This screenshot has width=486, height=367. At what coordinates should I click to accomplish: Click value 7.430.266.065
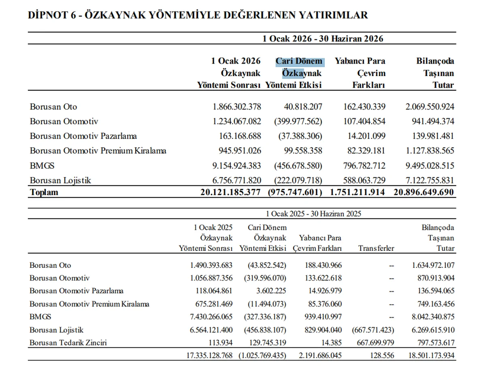211,317
